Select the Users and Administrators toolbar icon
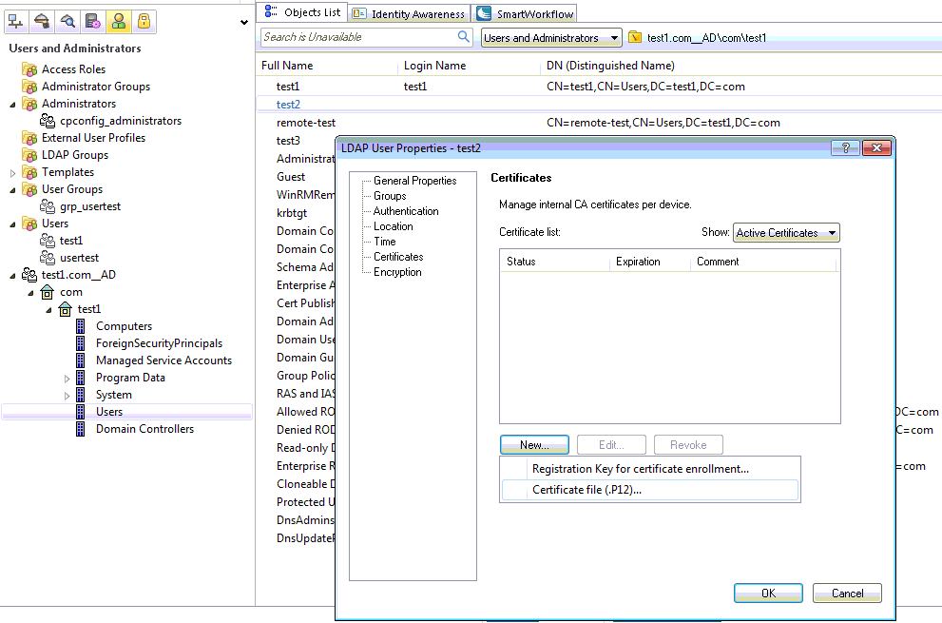Screen dimensions: 942x623 (119, 22)
